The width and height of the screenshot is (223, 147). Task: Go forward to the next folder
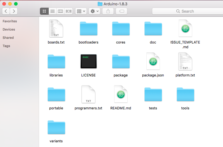[14, 11]
